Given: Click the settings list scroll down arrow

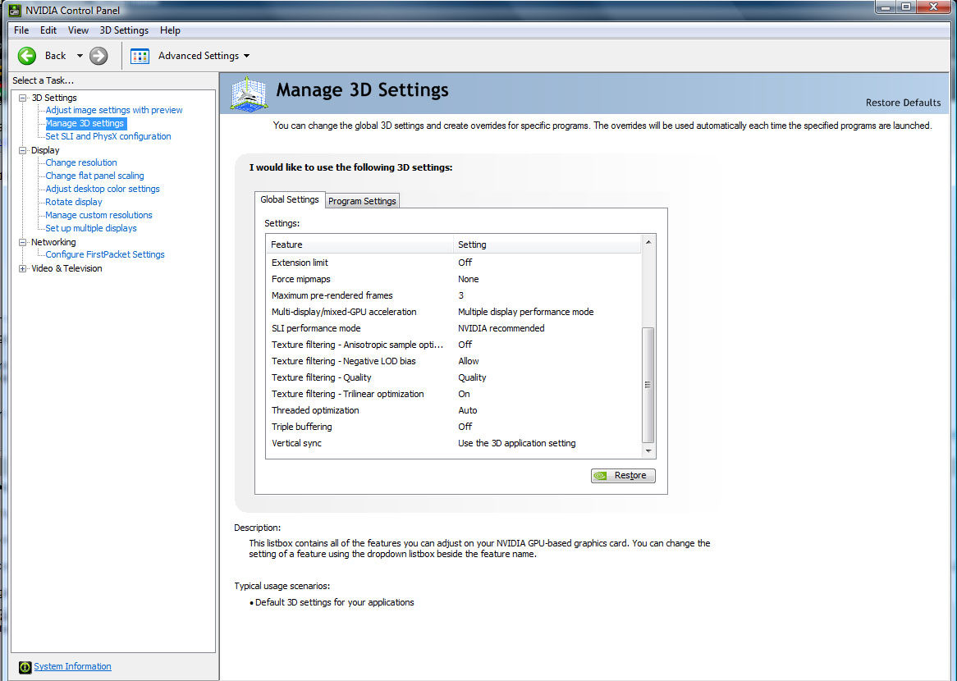Looking at the screenshot, I should coord(648,451).
